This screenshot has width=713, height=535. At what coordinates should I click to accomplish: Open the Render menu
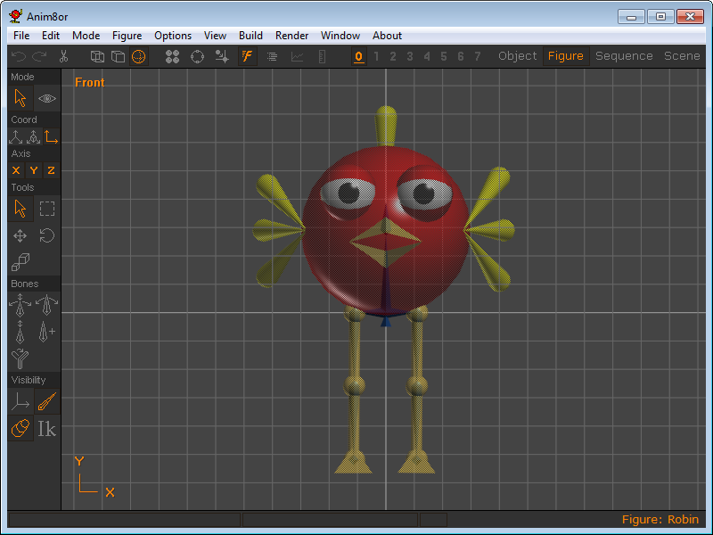[291, 36]
